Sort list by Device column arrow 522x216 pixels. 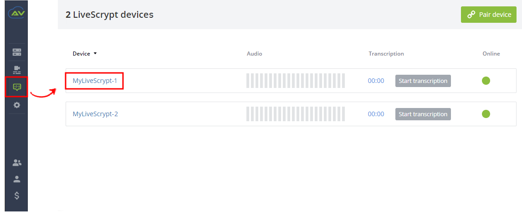(x=95, y=54)
